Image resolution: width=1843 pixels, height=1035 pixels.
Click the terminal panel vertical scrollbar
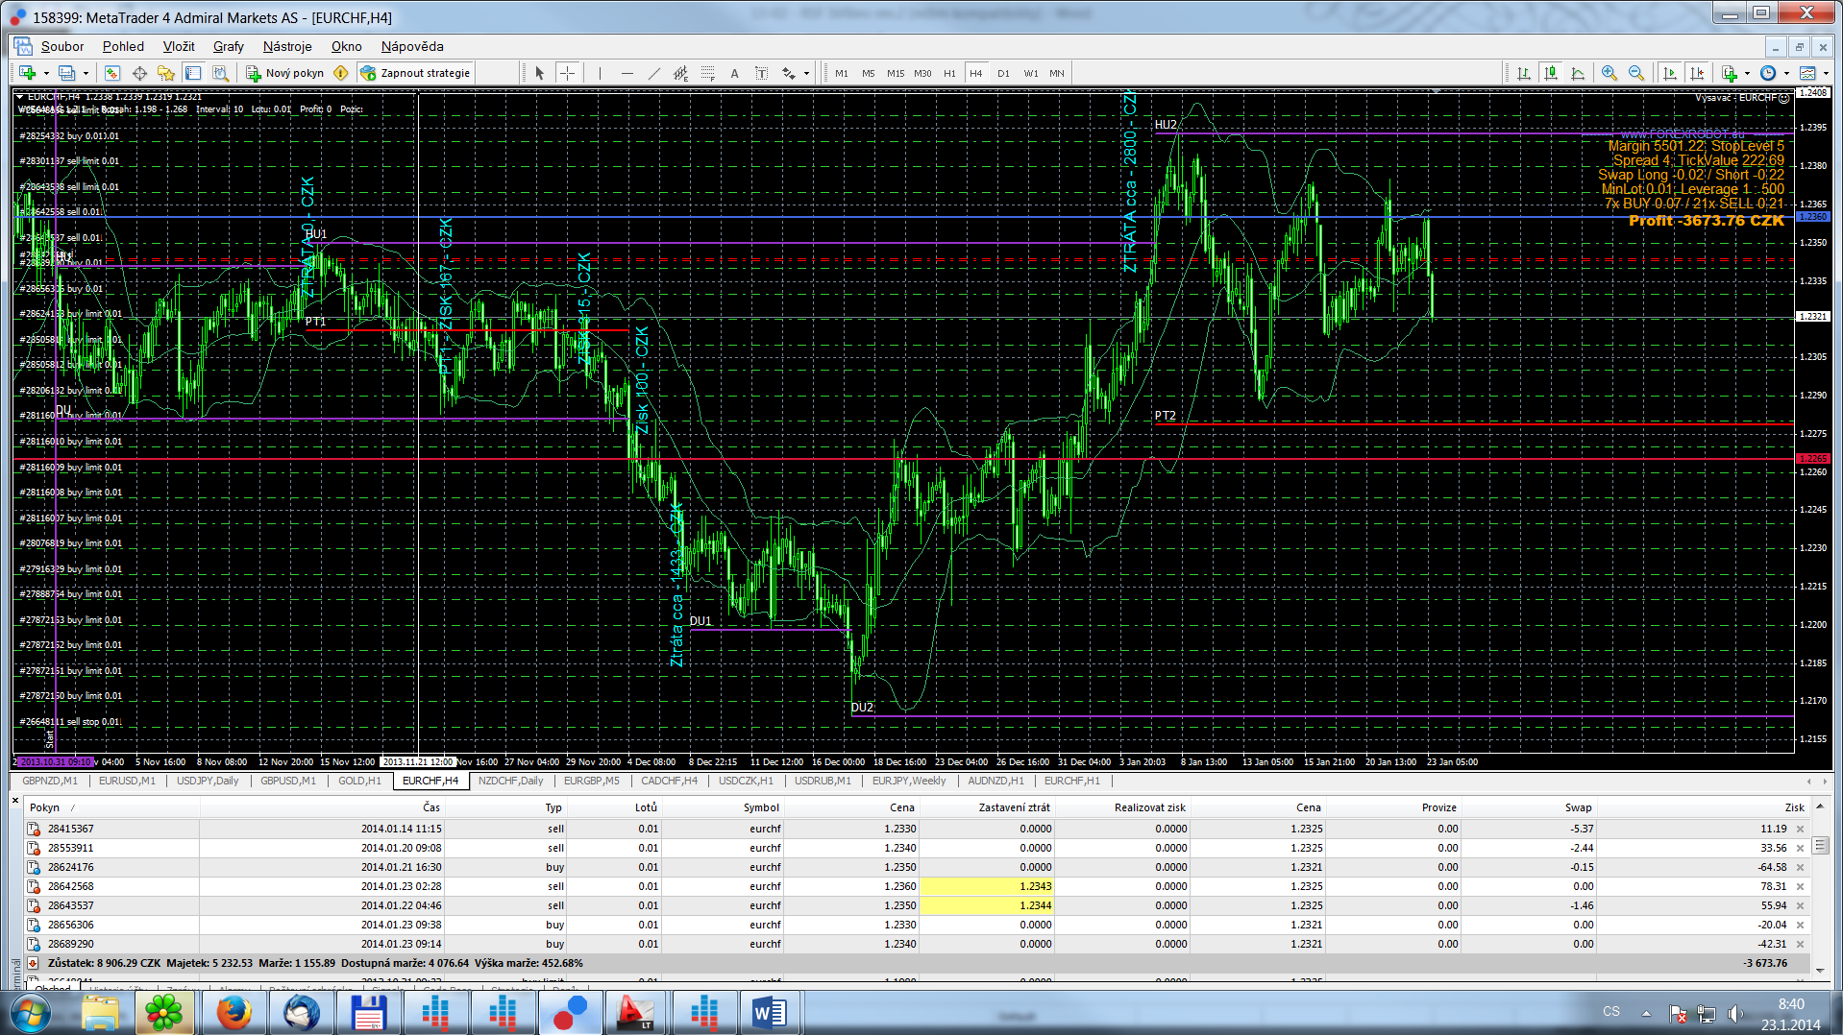click(x=1820, y=887)
